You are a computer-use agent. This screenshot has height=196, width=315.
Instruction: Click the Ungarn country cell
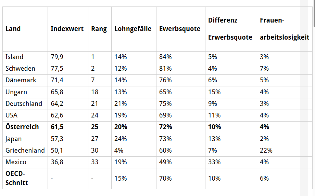point(16,92)
